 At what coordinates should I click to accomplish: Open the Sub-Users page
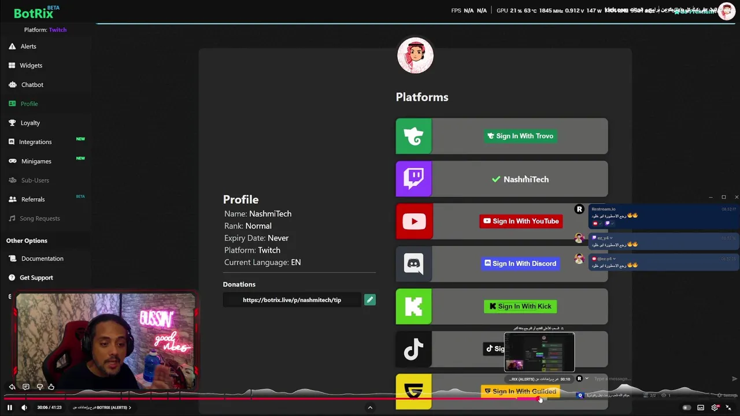coord(35,180)
